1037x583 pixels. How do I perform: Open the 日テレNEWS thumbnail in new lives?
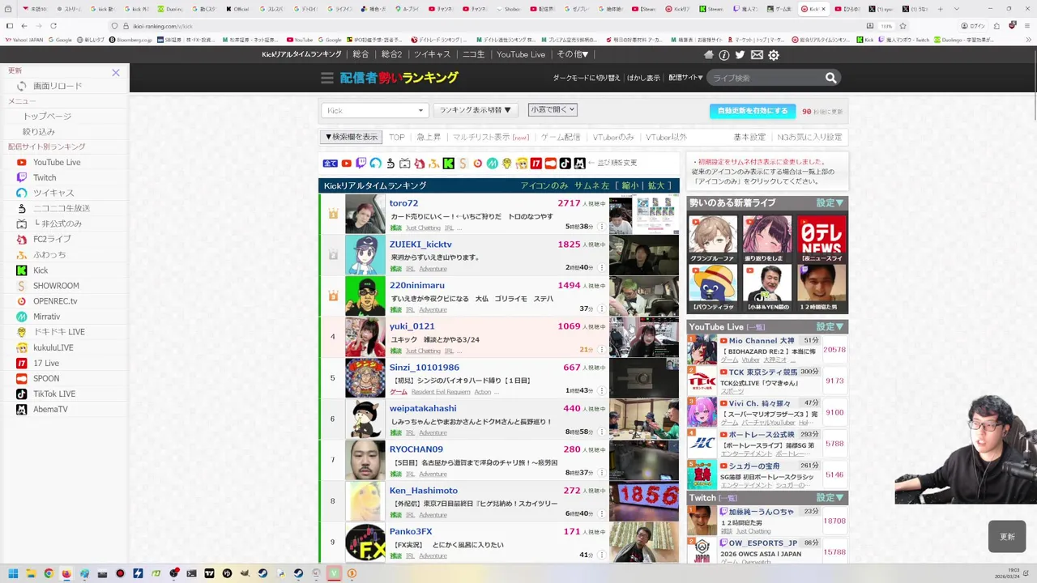tap(821, 239)
